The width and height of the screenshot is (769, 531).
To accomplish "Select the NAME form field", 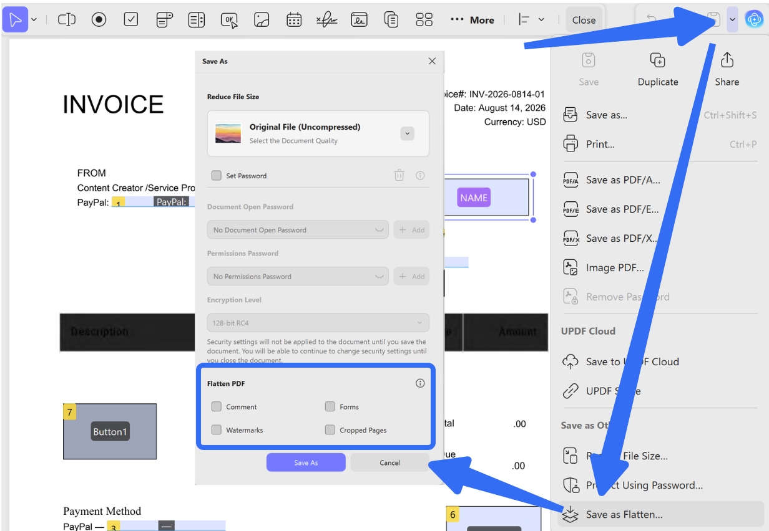I will pyautogui.click(x=487, y=197).
